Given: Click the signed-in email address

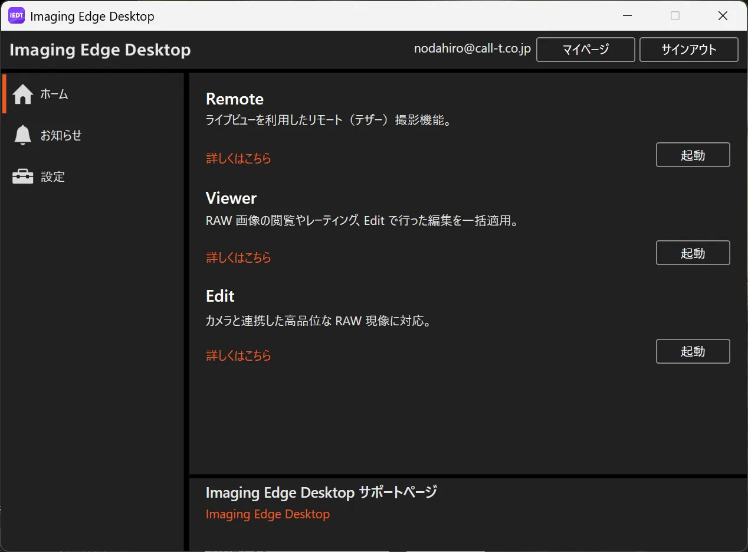Looking at the screenshot, I should 472,50.
